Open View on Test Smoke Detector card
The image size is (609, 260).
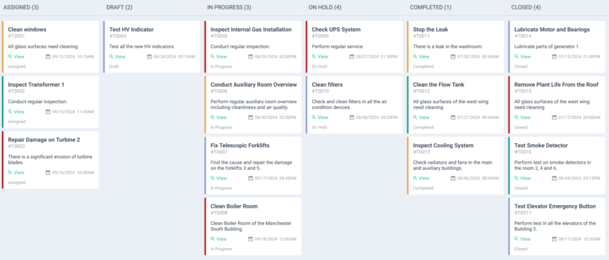522,178
